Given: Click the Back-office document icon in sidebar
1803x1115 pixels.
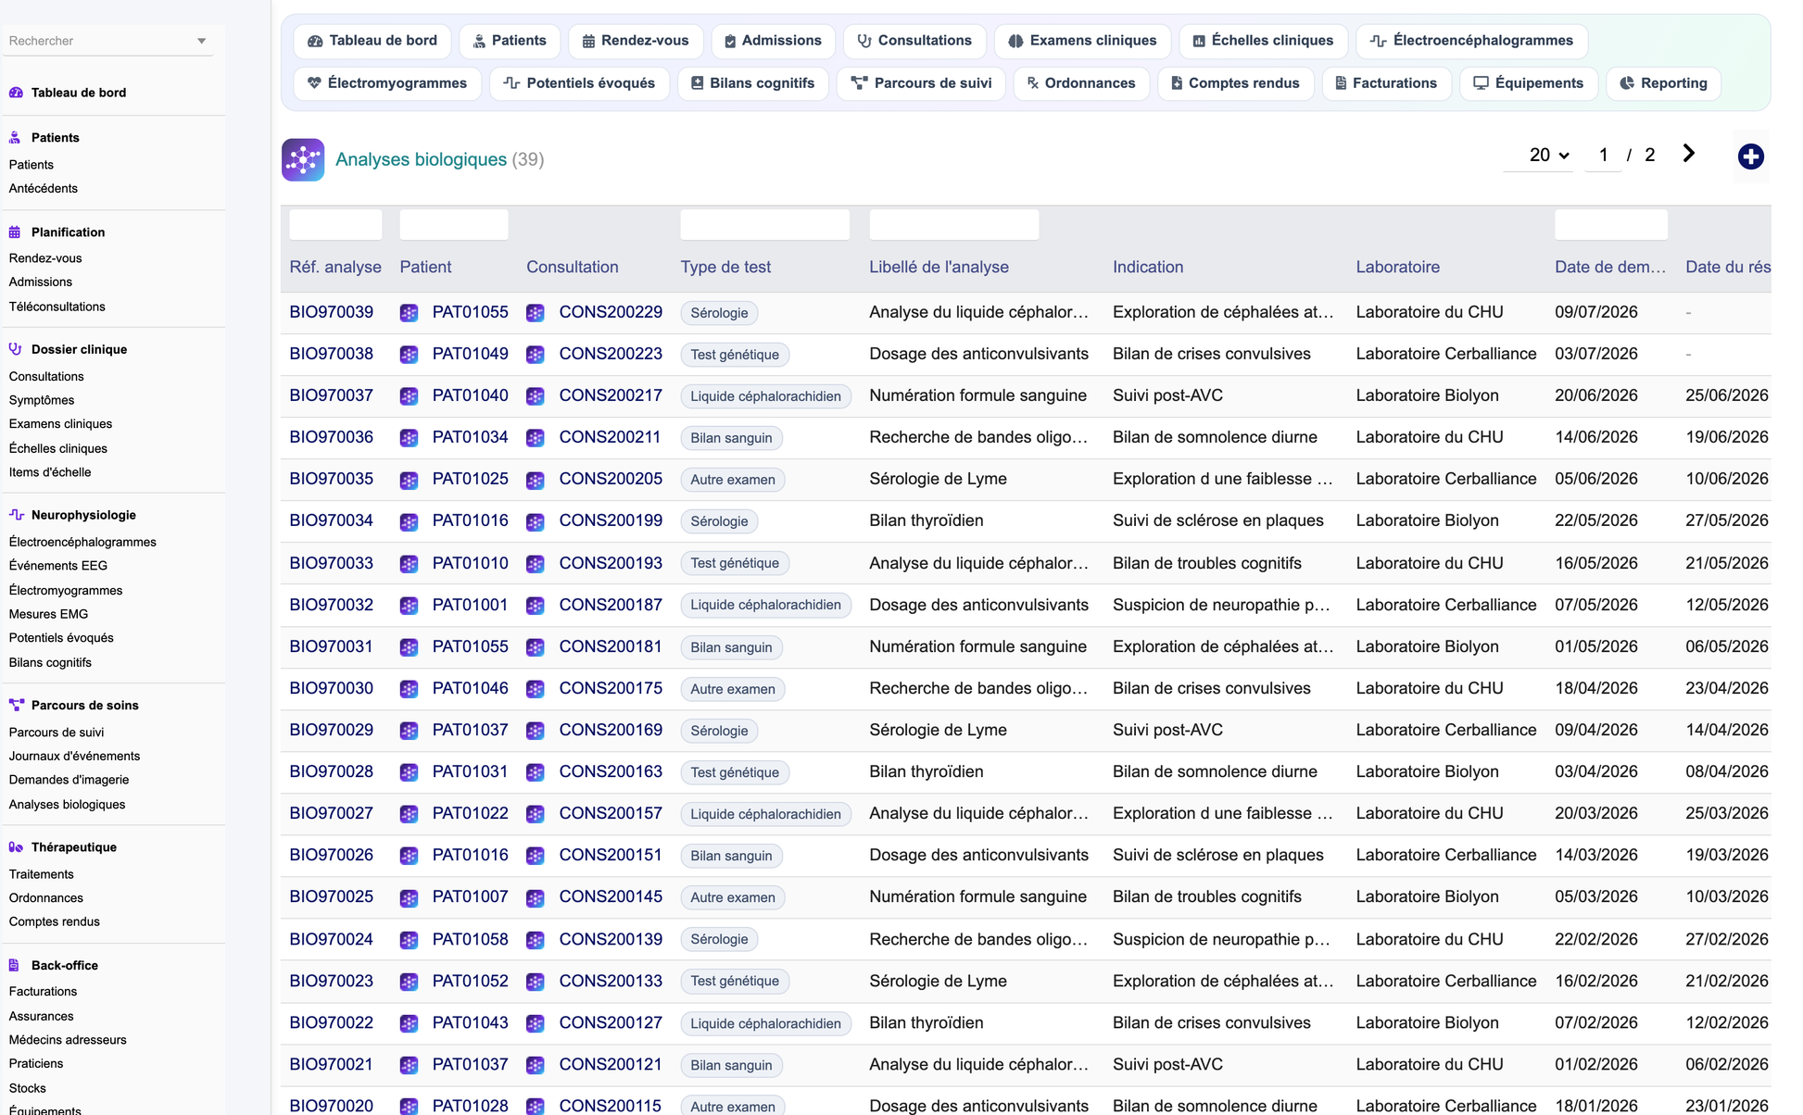Looking at the screenshot, I should point(16,965).
